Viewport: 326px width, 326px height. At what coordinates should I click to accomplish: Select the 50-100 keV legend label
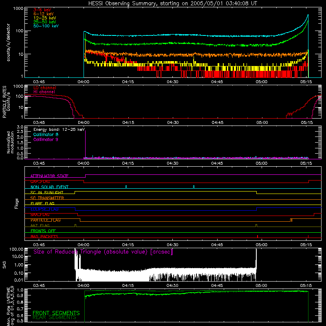tap(46, 26)
